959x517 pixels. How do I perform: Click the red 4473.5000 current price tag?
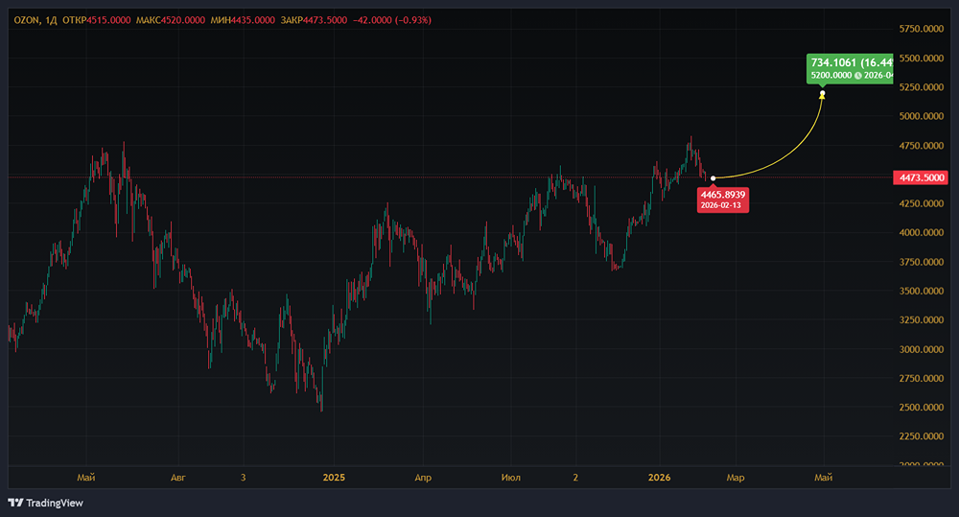coord(922,177)
